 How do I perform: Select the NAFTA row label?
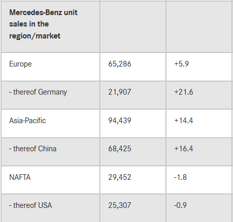20,177
